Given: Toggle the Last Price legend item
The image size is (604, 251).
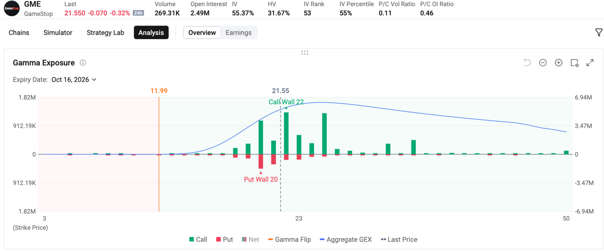Looking at the screenshot, I should tap(399, 239).
